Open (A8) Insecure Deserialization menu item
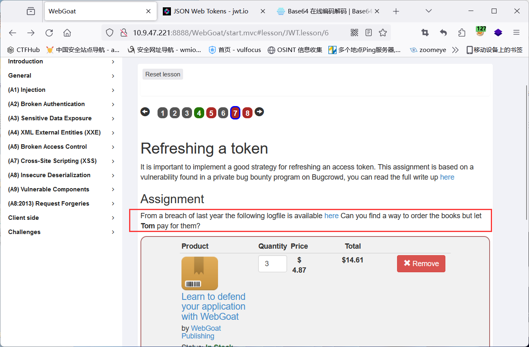The width and height of the screenshot is (529, 347). [x=61, y=175]
